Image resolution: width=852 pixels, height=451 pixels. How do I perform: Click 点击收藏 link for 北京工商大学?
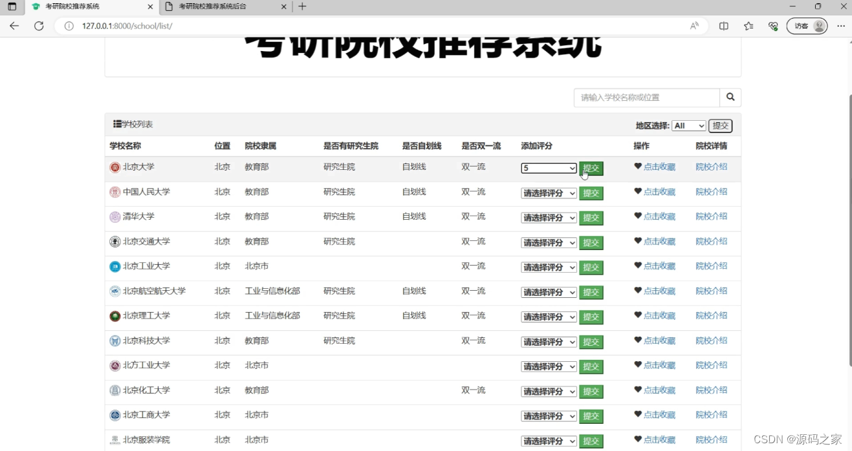click(x=659, y=415)
